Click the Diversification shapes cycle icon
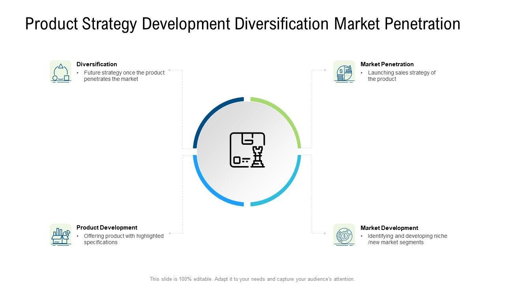Image resolution: width=505 pixels, height=284 pixels. (61, 72)
